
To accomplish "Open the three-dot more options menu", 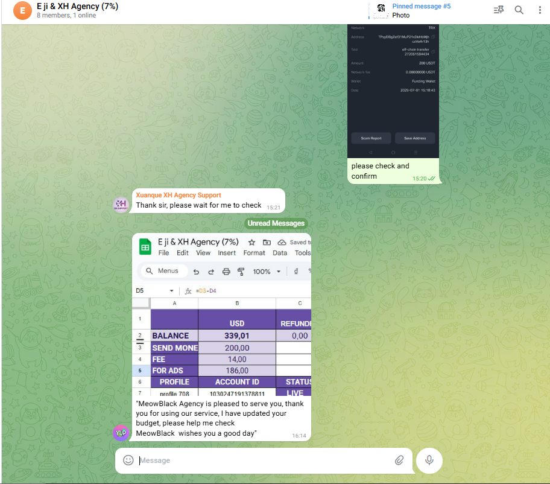I will click(540, 10).
